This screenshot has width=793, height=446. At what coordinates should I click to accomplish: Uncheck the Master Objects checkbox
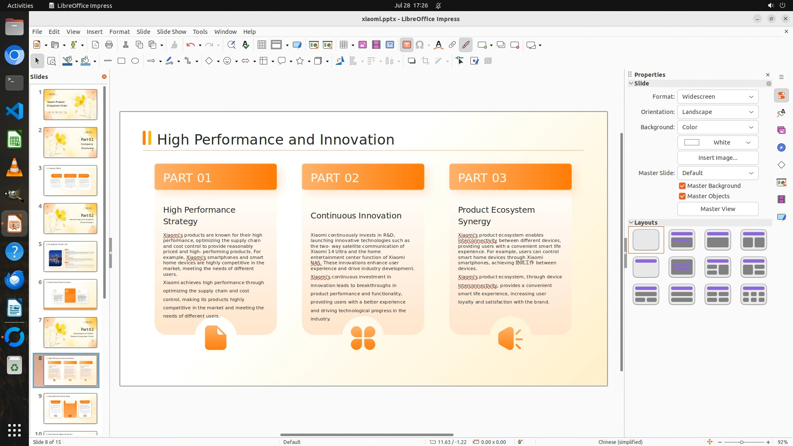682,196
